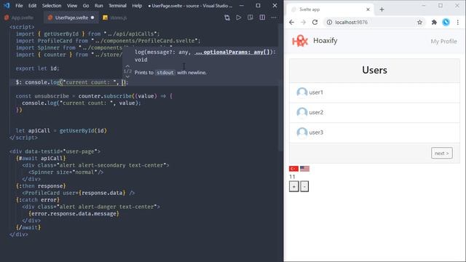Switch language with the US flag
Image resolution: width=466 pixels, height=262 pixels.
(x=304, y=168)
